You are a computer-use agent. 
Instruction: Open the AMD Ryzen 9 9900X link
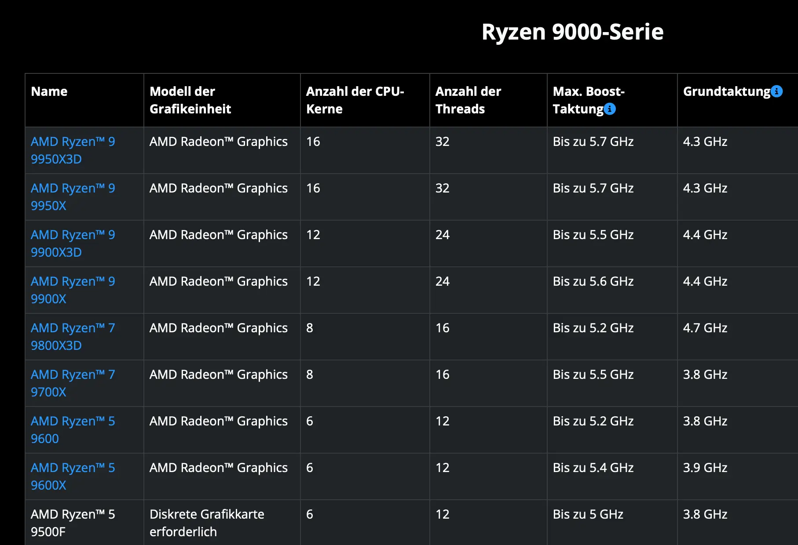73,290
